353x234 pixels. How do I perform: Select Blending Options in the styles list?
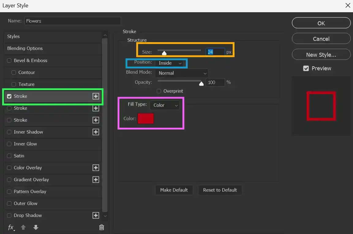coord(25,48)
